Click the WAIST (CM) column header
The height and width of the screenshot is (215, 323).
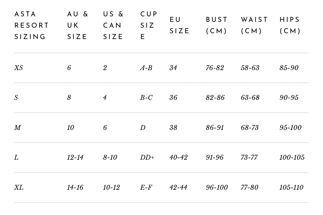[254, 26]
